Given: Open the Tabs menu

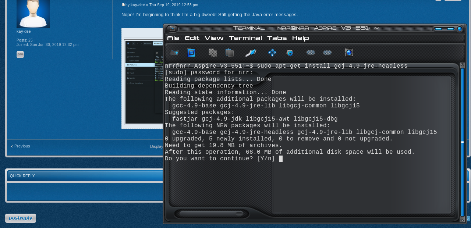Looking at the screenshot, I should 277,38.
